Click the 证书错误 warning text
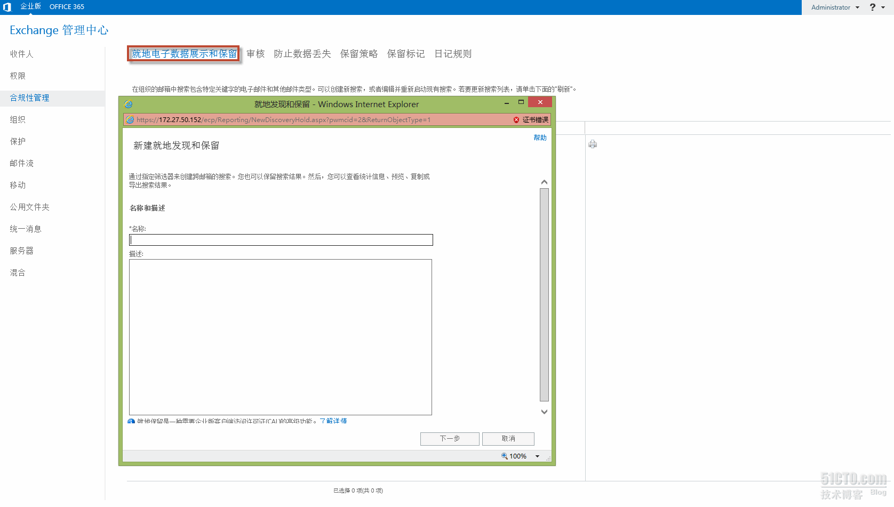The height and width of the screenshot is (507, 894). coord(535,120)
